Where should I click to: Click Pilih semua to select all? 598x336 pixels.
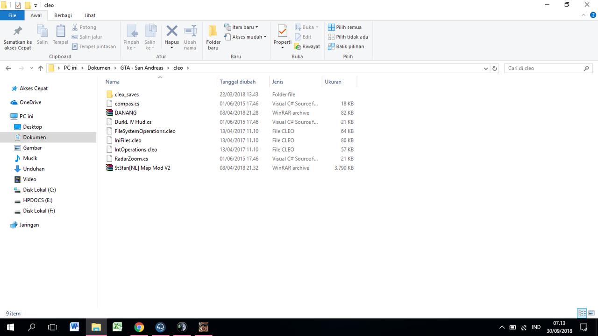click(x=345, y=28)
